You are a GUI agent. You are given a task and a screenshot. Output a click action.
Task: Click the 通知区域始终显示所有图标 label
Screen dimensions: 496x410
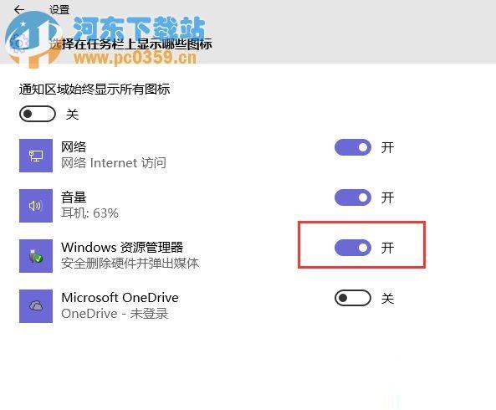(x=95, y=90)
